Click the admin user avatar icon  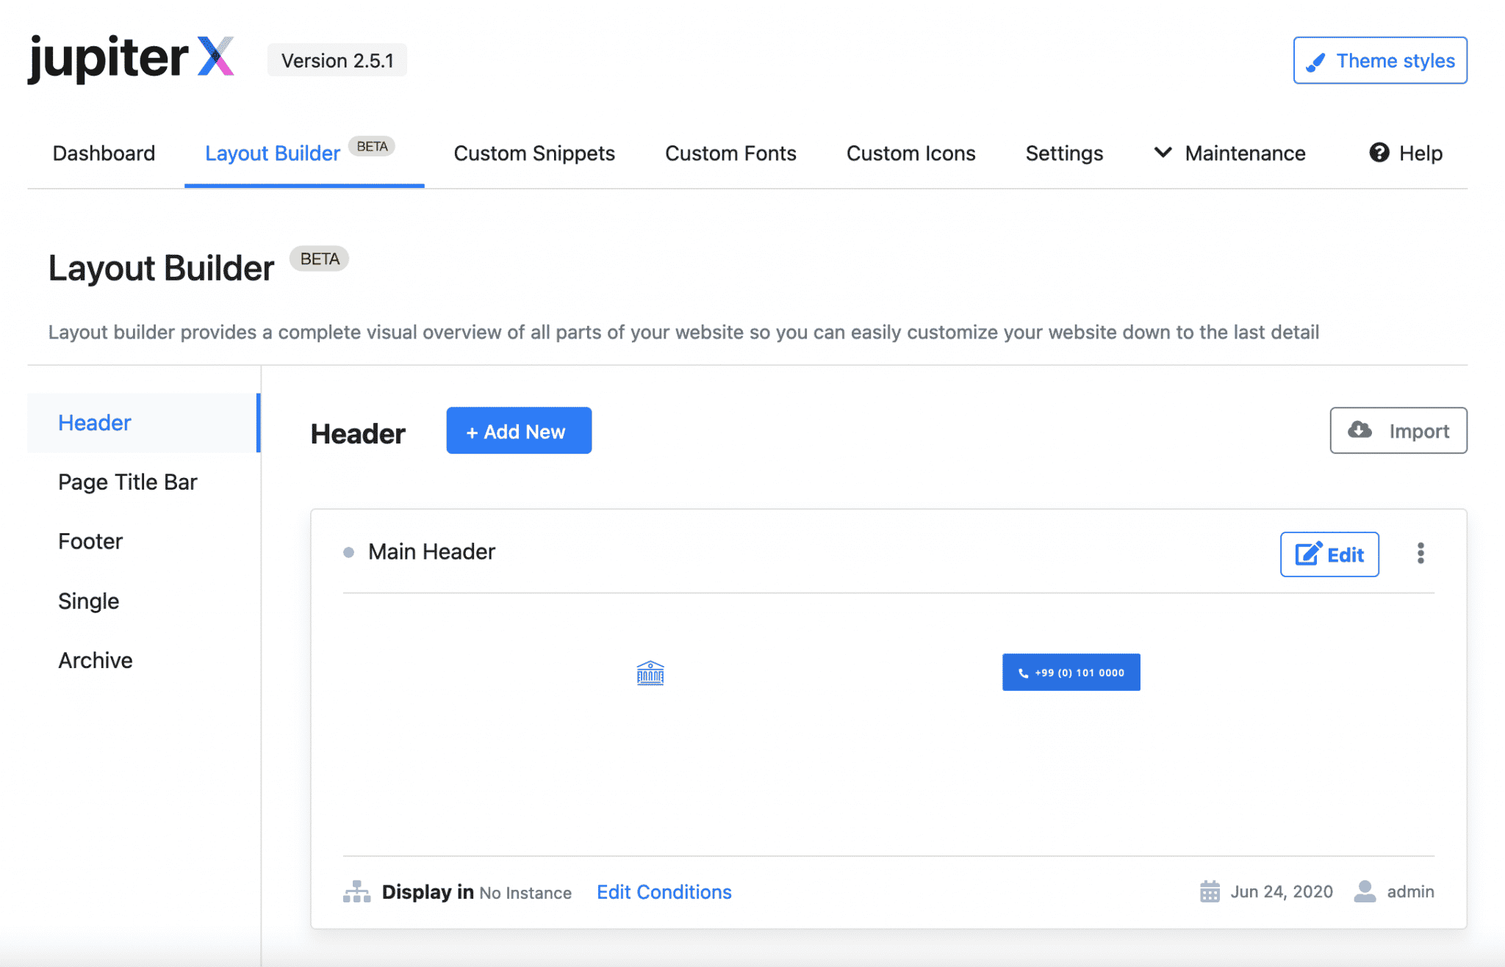tap(1365, 892)
